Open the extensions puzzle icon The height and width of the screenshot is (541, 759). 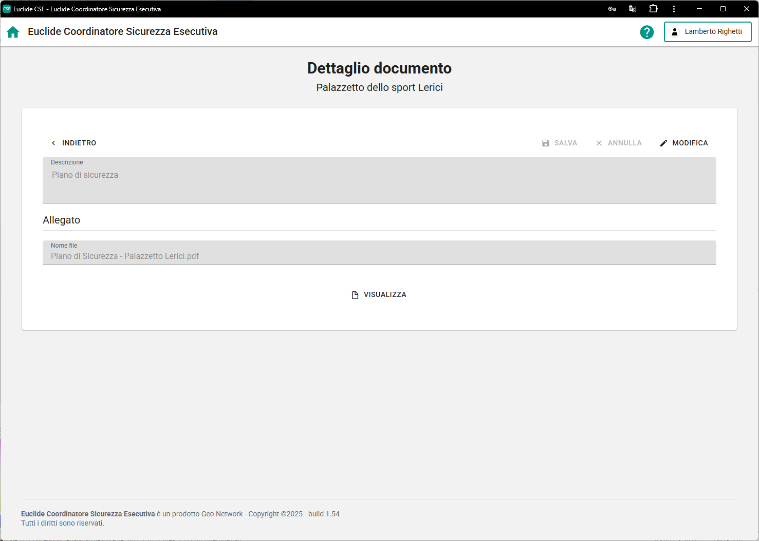click(653, 9)
